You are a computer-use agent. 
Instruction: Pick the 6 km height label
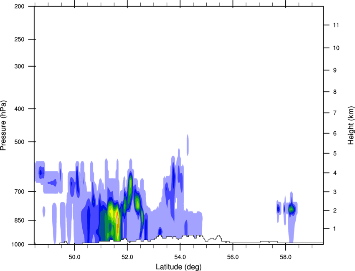[x=335, y=133]
